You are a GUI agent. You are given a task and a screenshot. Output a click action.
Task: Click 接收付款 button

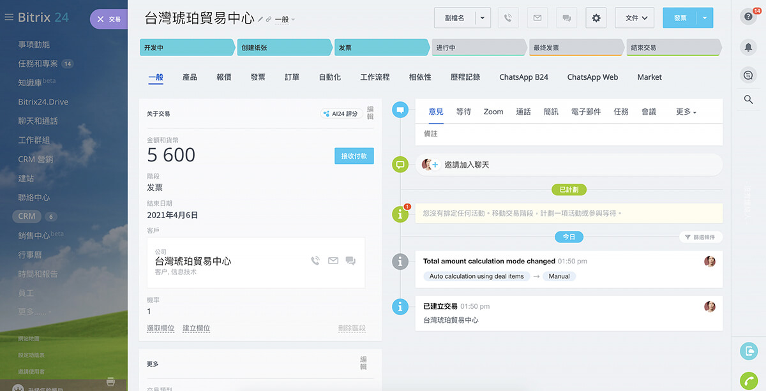pos(354,156)
